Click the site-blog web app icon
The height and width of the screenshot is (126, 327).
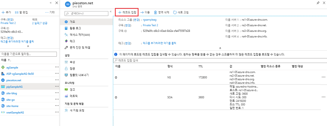(x=3, y=93)
